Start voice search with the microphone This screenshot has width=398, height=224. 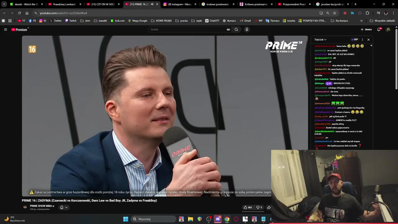(x=247, y=30)
